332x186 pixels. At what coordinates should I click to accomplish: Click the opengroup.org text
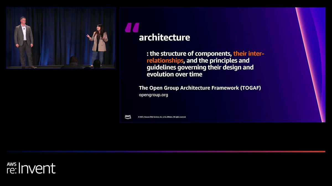[x=153, y=95]
